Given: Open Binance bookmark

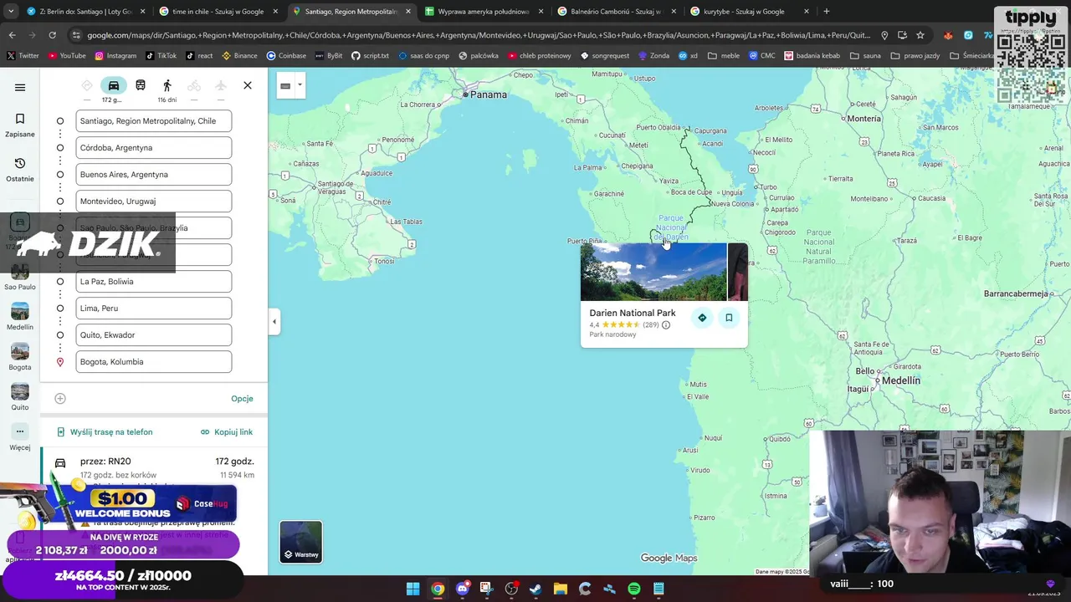Looking at the screenshot, I should [239, 56].
